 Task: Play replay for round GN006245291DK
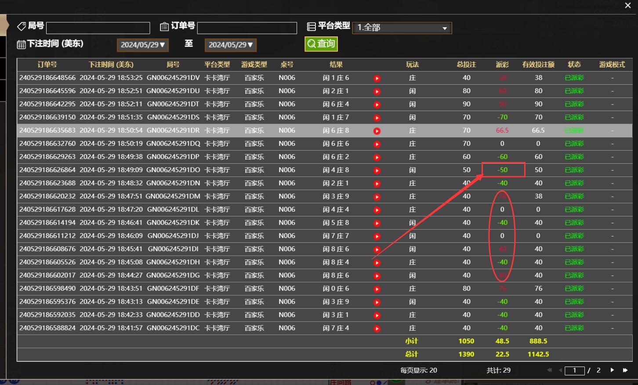377,223
